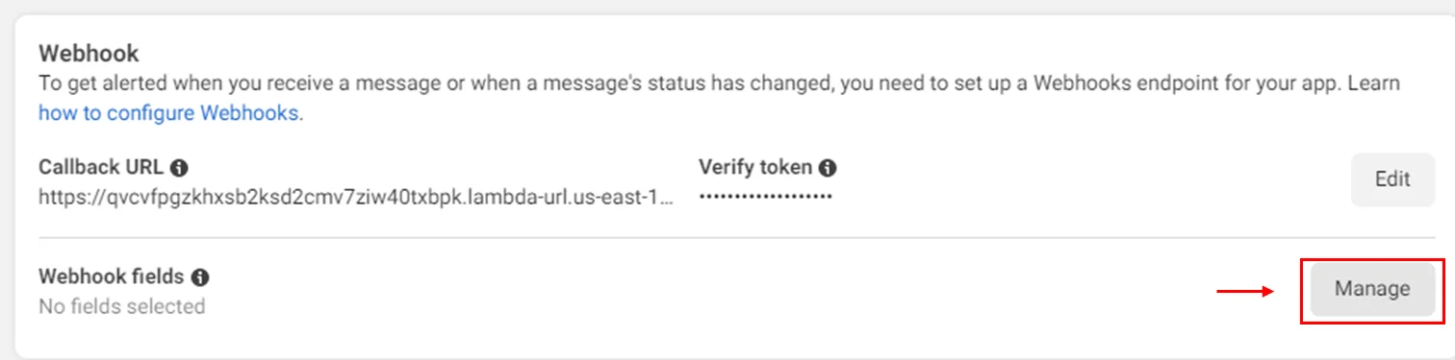
Task: Click the info icon beside Verify token
Action: 827,167
